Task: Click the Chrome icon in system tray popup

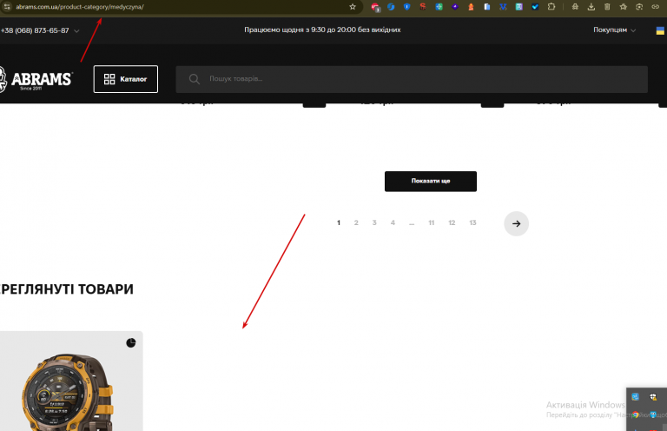Action: click(635, 414)
